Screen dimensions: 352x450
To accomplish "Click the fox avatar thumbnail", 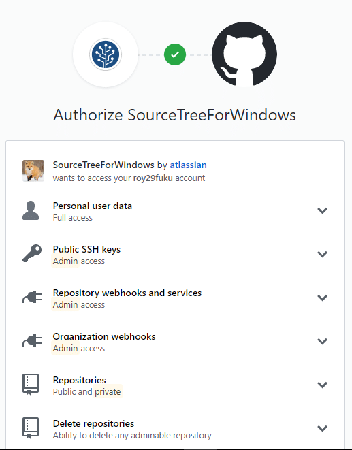I will tap(33, 171).
